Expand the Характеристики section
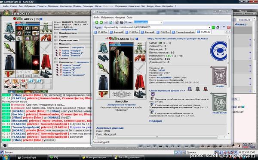Screen dimensions: 258x160 tap(55, 40)
